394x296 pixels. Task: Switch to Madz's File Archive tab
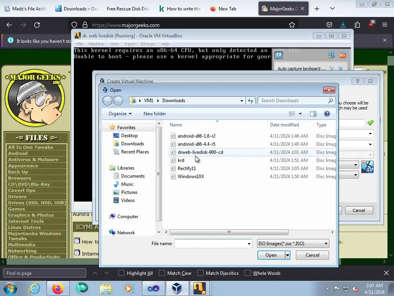coord(26,8)
